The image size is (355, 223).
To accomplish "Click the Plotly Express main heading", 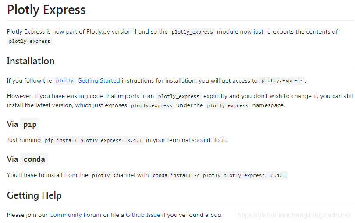I will [x=46, y=10].
